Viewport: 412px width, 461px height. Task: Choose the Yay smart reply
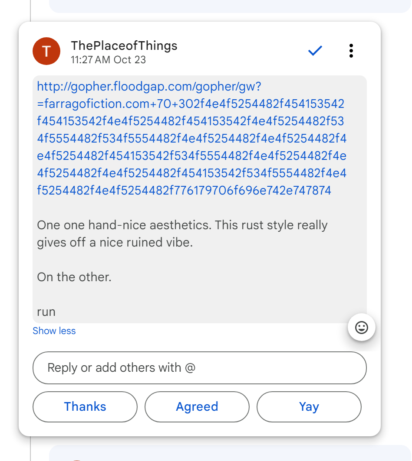point(309,406)
